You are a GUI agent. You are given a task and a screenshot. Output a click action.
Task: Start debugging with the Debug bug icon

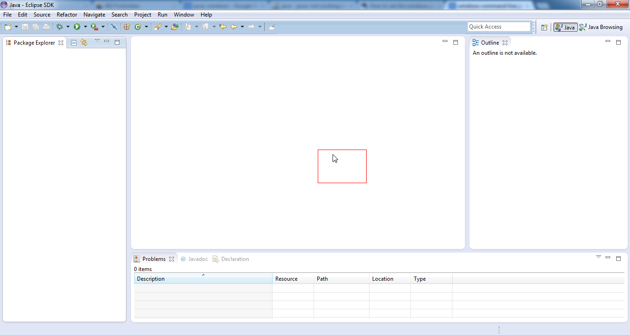coord(59,27)
